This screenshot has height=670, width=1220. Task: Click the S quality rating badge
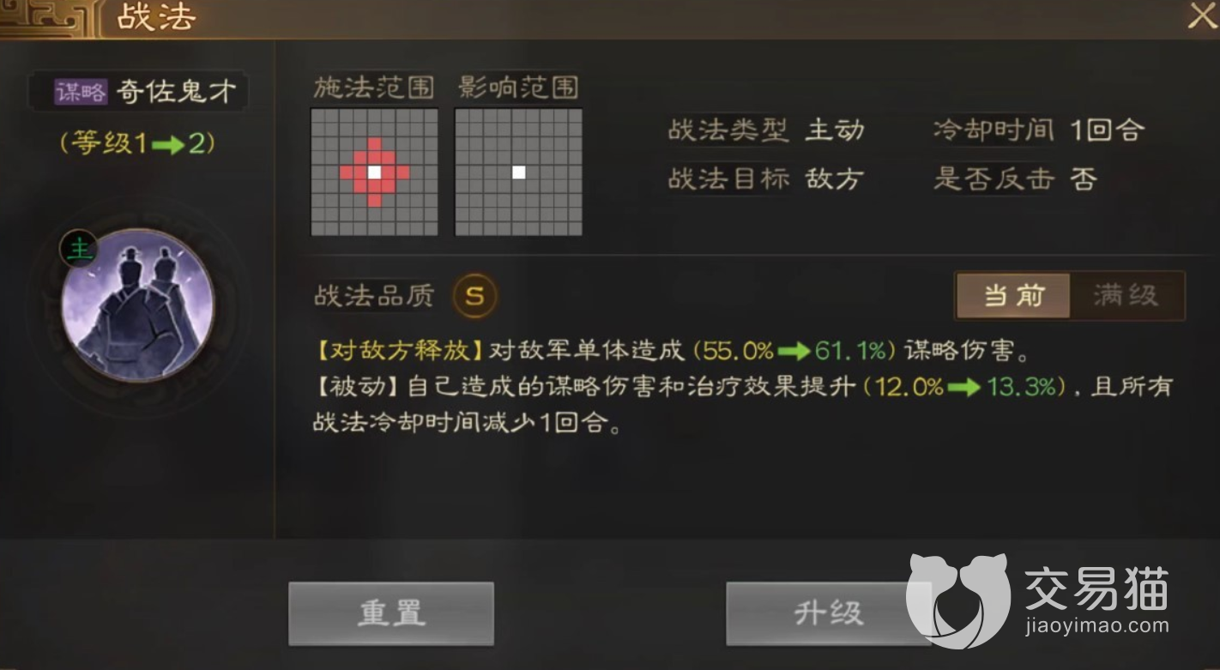coord(474,296)
